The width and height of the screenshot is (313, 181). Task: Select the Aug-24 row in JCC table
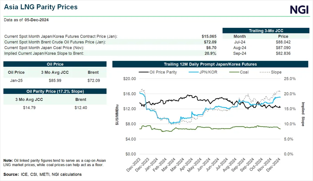pos(240,47)
